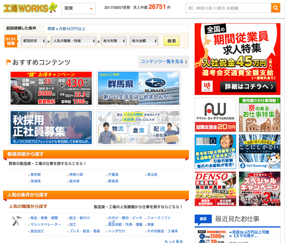Open the スペシャルキャンペーン banner
Screen dimensions: 285x243
click(260, 189)
